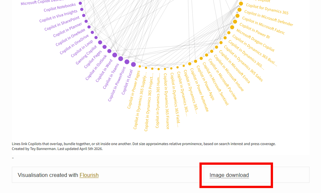Select the Copilot in Power Automate dot
Viewport: 321px width, 193px height.
point(195,61)
